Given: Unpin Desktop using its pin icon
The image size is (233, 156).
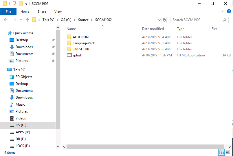Looking at the screenshot, I should click(53, 40).
